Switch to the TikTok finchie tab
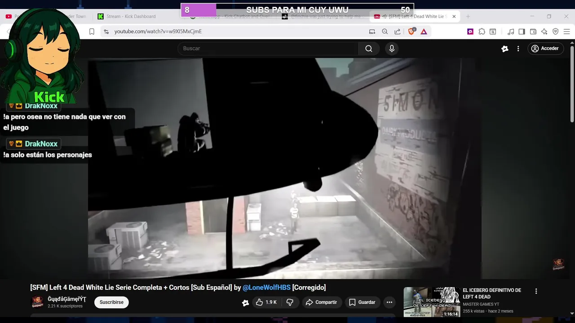Image resolution: width=575 pixels, height=323 pixels. coord(321,17)
